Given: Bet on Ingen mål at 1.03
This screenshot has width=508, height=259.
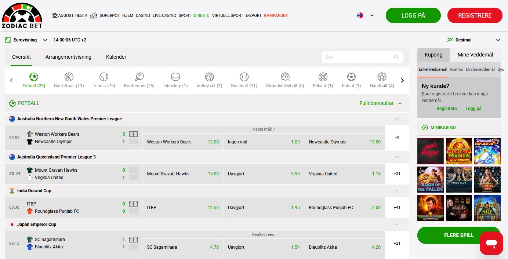Looking at the screenshot, I should (264, 142).
